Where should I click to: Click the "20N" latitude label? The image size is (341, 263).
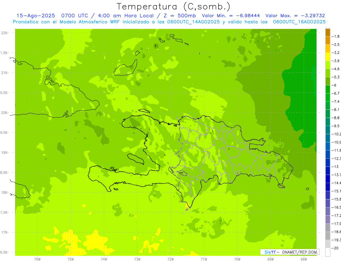pos(4,113)
